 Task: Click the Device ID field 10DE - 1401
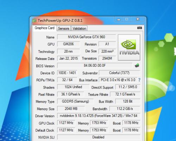67,73
